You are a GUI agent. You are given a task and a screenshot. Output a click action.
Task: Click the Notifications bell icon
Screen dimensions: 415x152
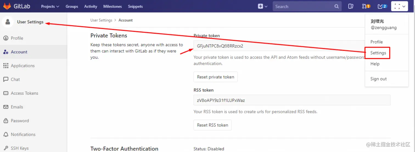(6, 134)
